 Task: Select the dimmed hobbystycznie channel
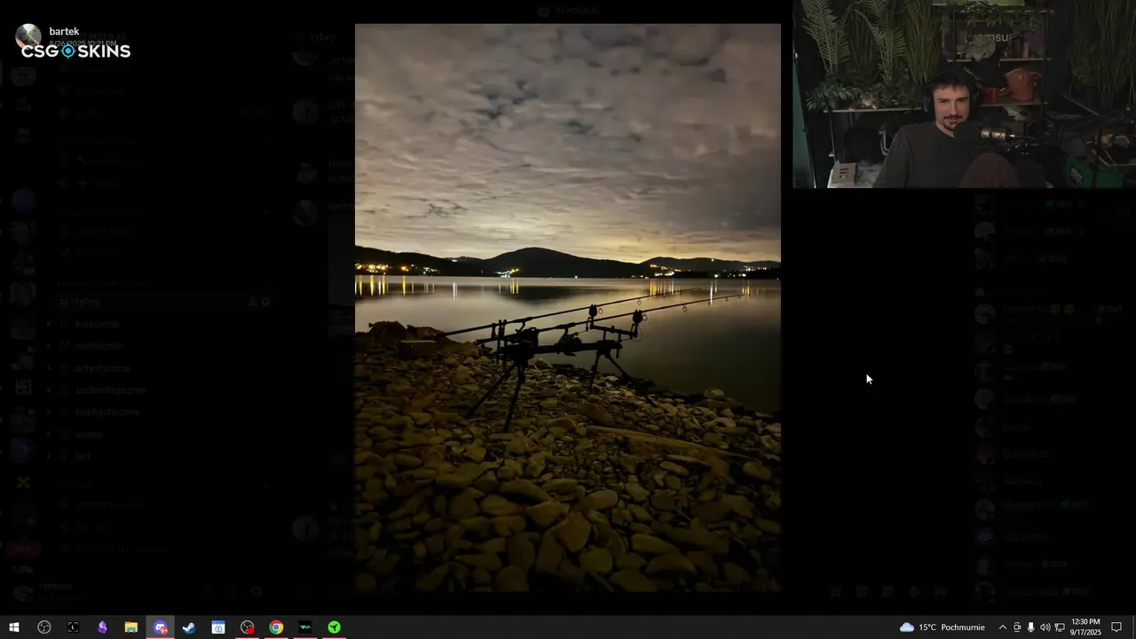(x=107, y=412)
